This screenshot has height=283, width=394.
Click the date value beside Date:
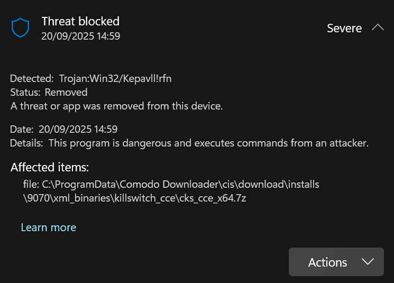(78, 129)
